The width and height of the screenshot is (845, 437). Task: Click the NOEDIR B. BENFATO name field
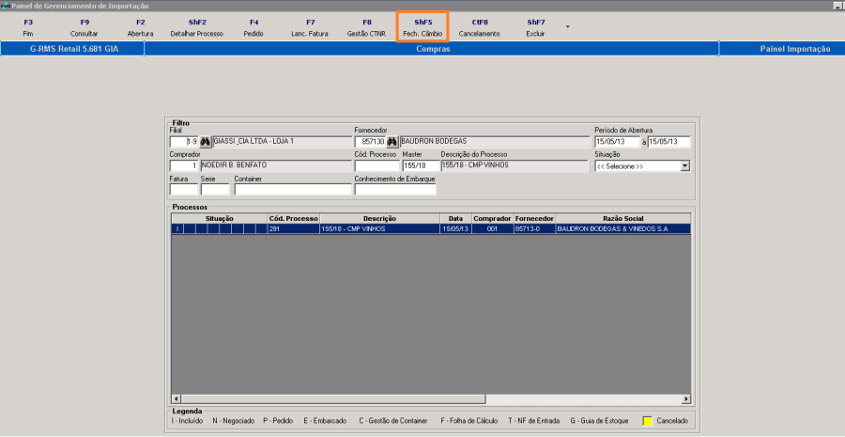[x=276, y=165]
